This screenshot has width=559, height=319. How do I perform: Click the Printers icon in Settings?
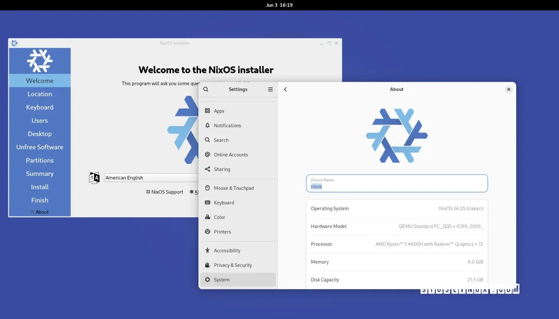point(207,232)
